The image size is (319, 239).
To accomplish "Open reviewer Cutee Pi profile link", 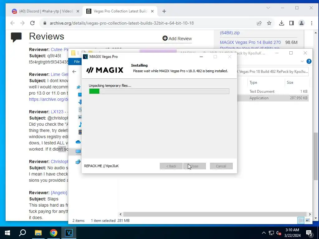I will coord(59,49).
